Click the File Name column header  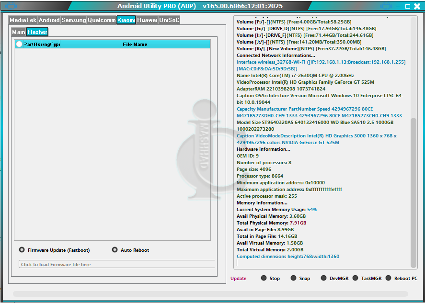coord(135,45)
